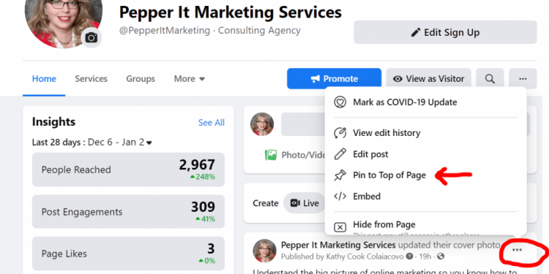The image size is (549, 274).
Task: Open See All insights link
Action: click(x=212, y=123)
